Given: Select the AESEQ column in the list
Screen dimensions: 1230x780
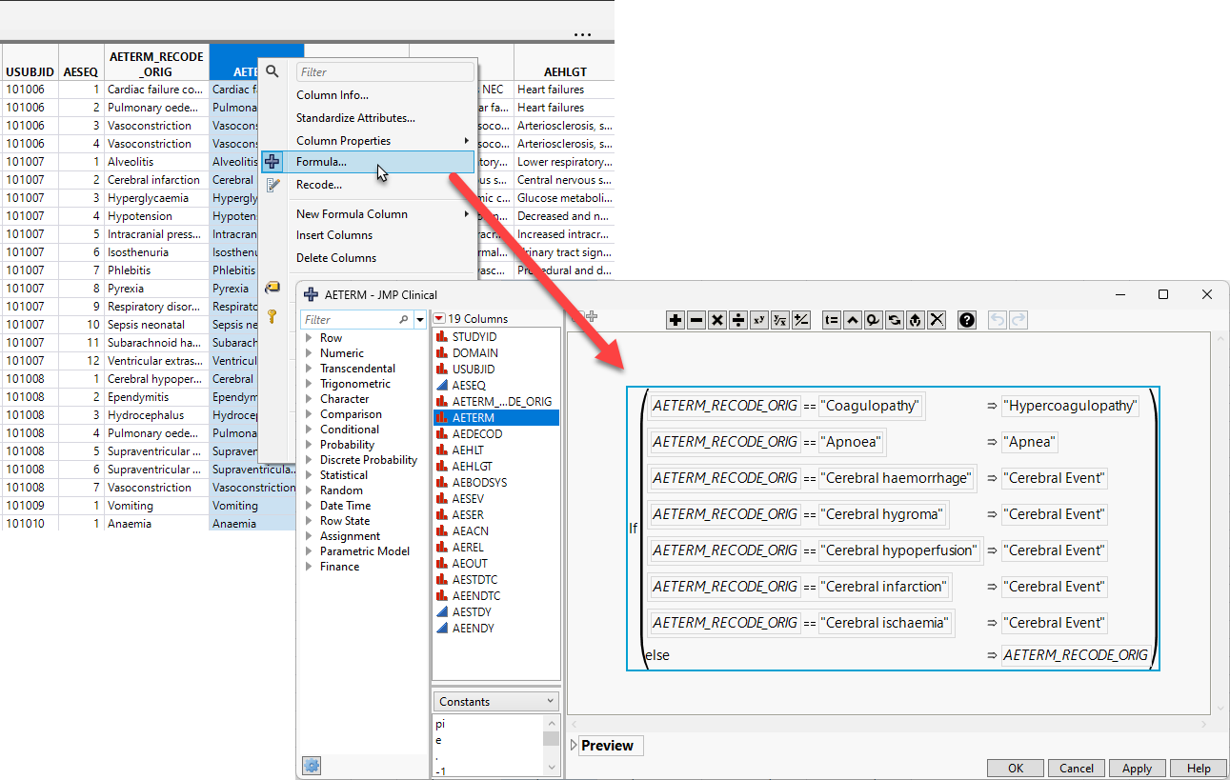Looking at the screenshot, I should click(495, 385).
